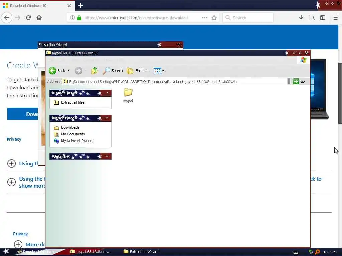Click the keyboard icon in system tray
Screen dimensions: 342x256
pos(296,253)
